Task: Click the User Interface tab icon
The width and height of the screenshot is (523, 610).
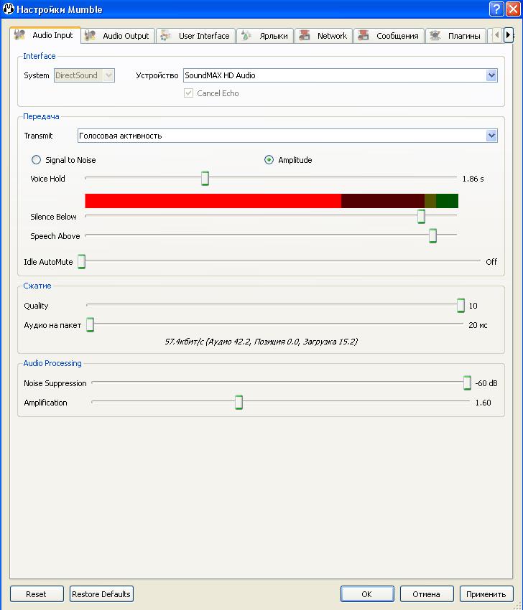Action: tap(166, 36)
